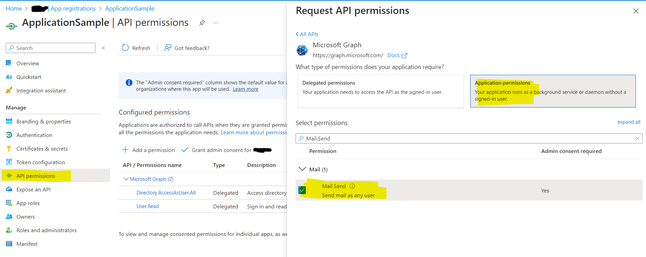The height and width of the screenshot is (257, 646).
Task: Collapse the Microsoft Graph (2) permissions group
Action: pyautogui.click(x=126, y=179)
